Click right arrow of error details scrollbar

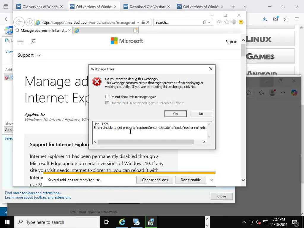click(204, 142)
